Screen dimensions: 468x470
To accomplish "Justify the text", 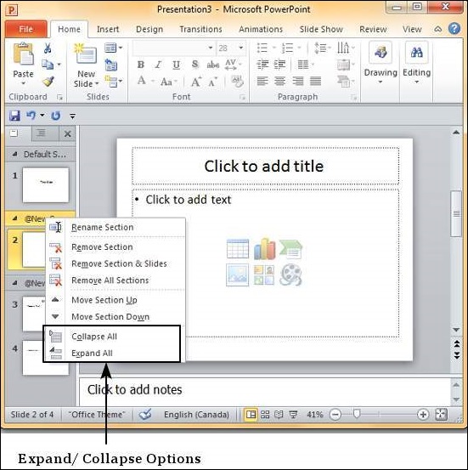I will click(315, 81).
